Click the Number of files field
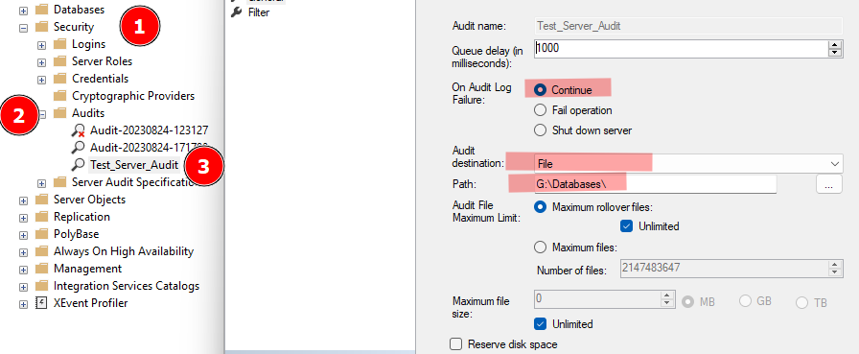The width and height of the screenshot is (859, 354). 724,269
